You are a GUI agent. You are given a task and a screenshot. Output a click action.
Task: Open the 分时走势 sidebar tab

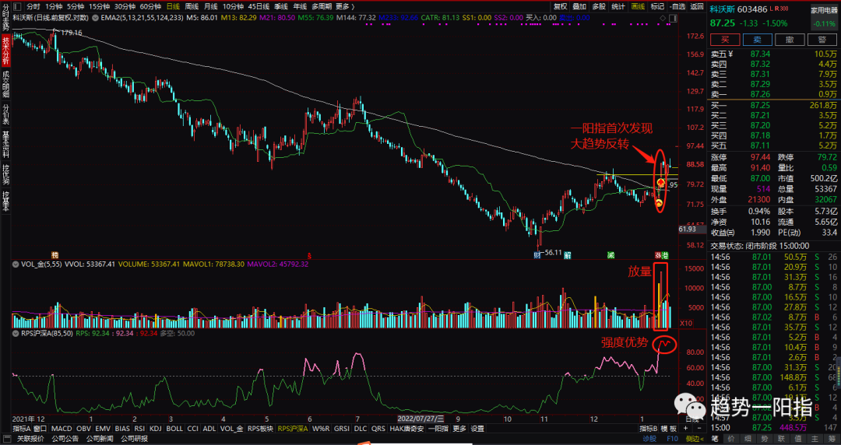coord(5,17)
